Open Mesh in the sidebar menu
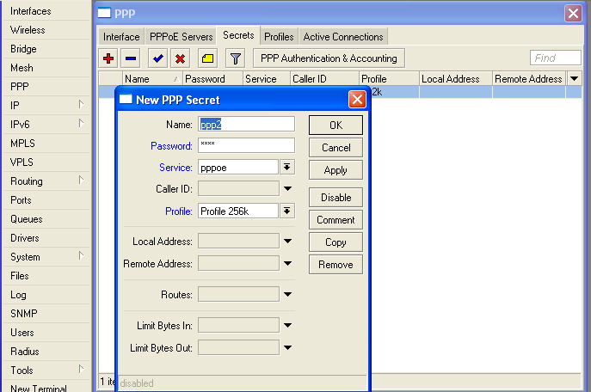This screenshot has height=392, width=591. 46,68
